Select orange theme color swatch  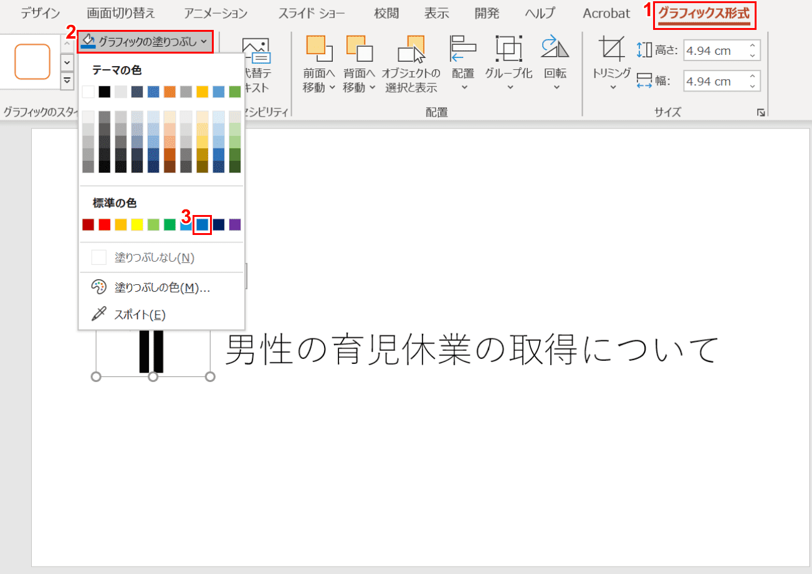pyautogui.click(x=170, y=92)
